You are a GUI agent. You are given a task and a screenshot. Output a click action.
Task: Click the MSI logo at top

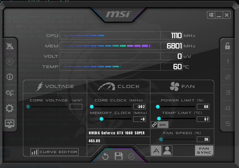point(119,14)
